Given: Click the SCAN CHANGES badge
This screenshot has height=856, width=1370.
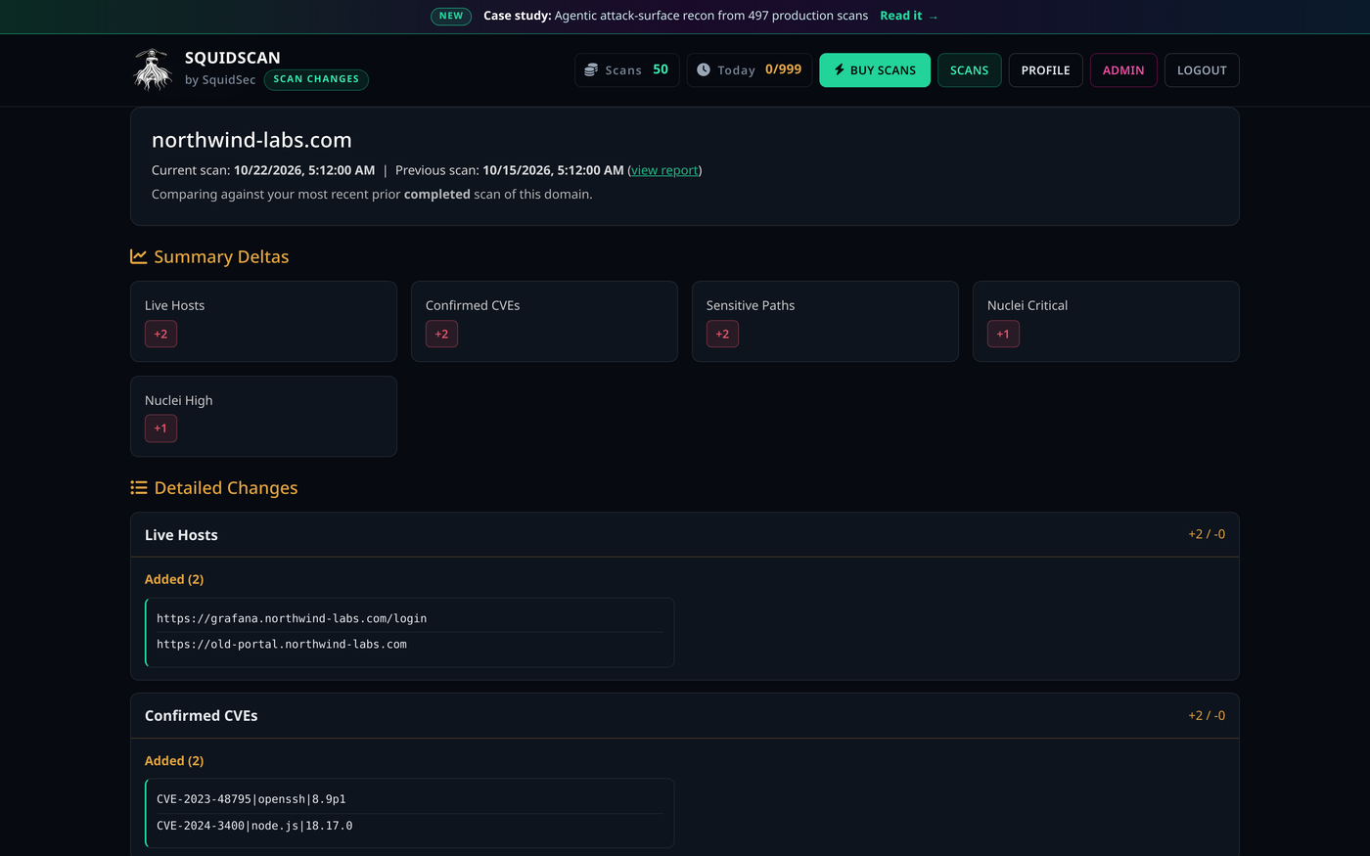Looking at the screenshot, I should (316, 79).
